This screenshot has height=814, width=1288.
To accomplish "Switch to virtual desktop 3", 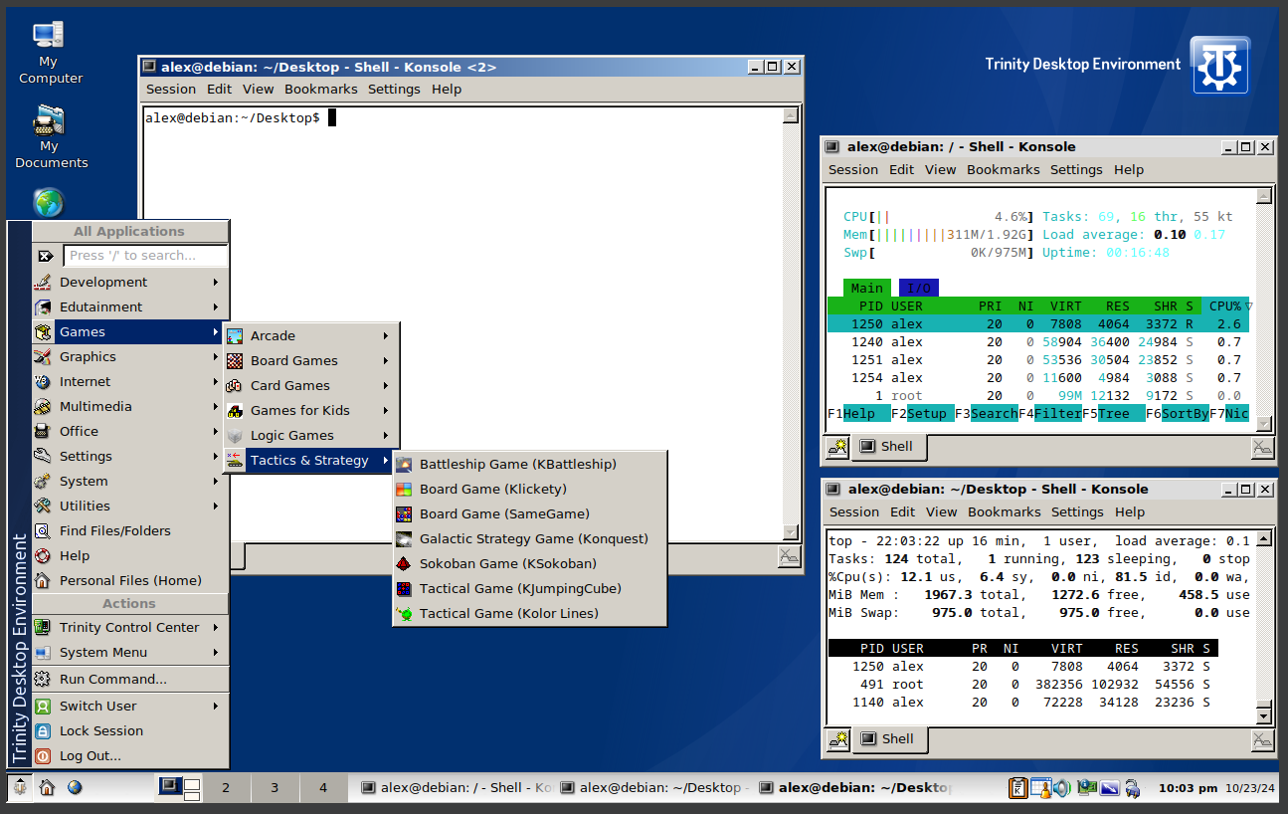I will coord(275,787).
